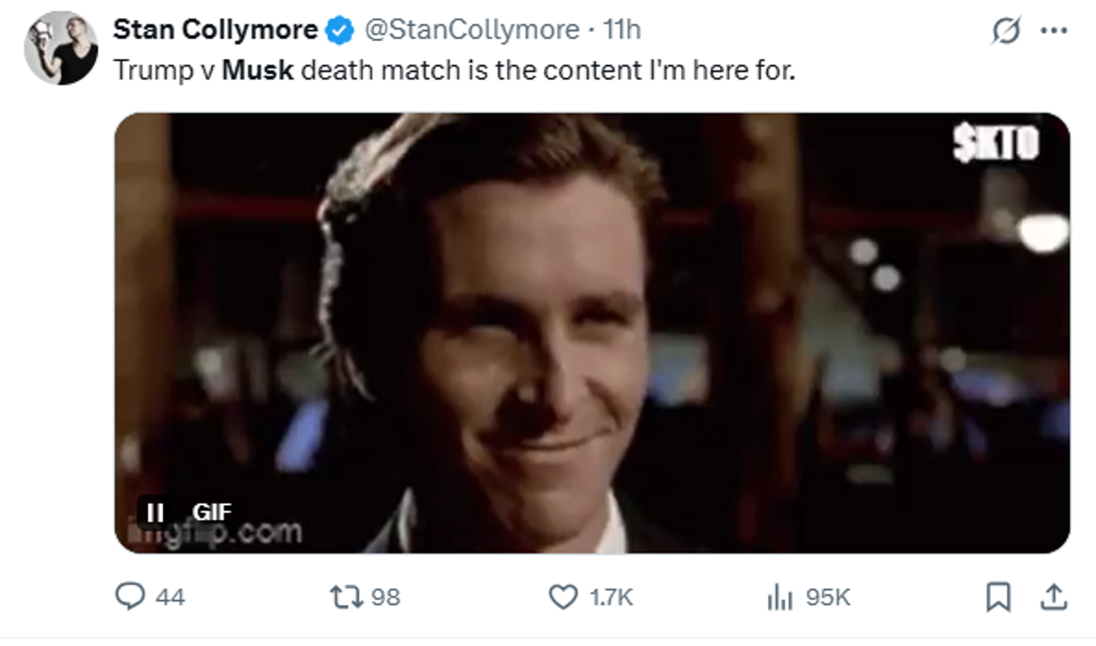Click the bold Musk keyword in tweet
Screen dimensions: 1096x646
258,70
